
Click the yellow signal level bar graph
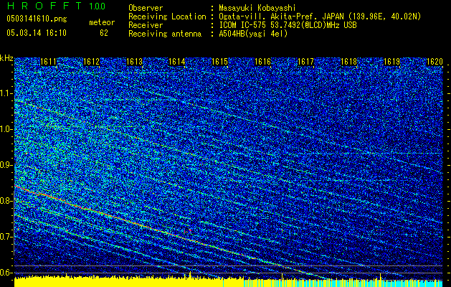pos(129,281)
